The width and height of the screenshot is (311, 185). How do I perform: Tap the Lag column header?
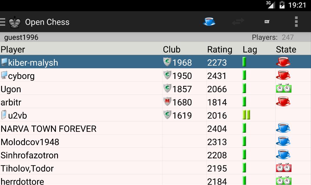pyautogui.click(x=250, y=49)
